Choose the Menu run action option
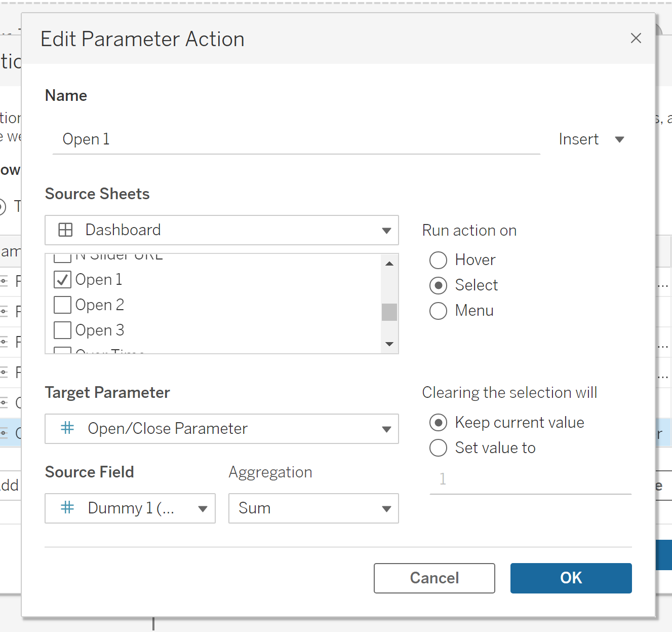Viewport: 672px width, 632px height. point(438,311)
